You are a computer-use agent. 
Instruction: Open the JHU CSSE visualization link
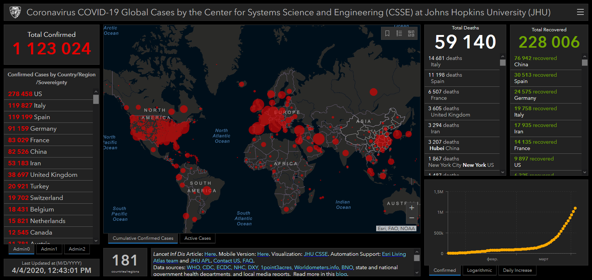[x=316, y=254]
